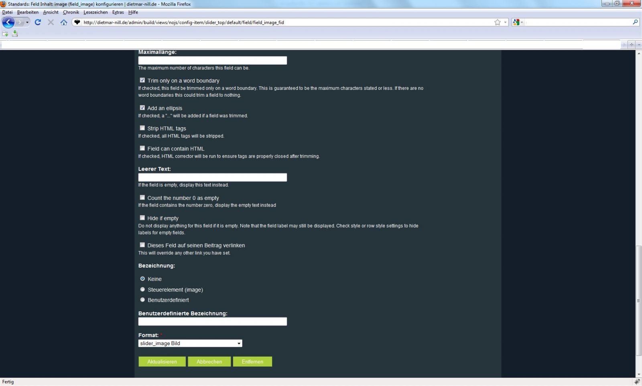The height and width of the screenshot is (386, 642).
Task: Open the Extras menu
Action: (x=118, y=12)
